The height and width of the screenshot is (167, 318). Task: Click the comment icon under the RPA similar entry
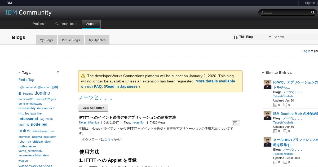[x=285, y=105]
